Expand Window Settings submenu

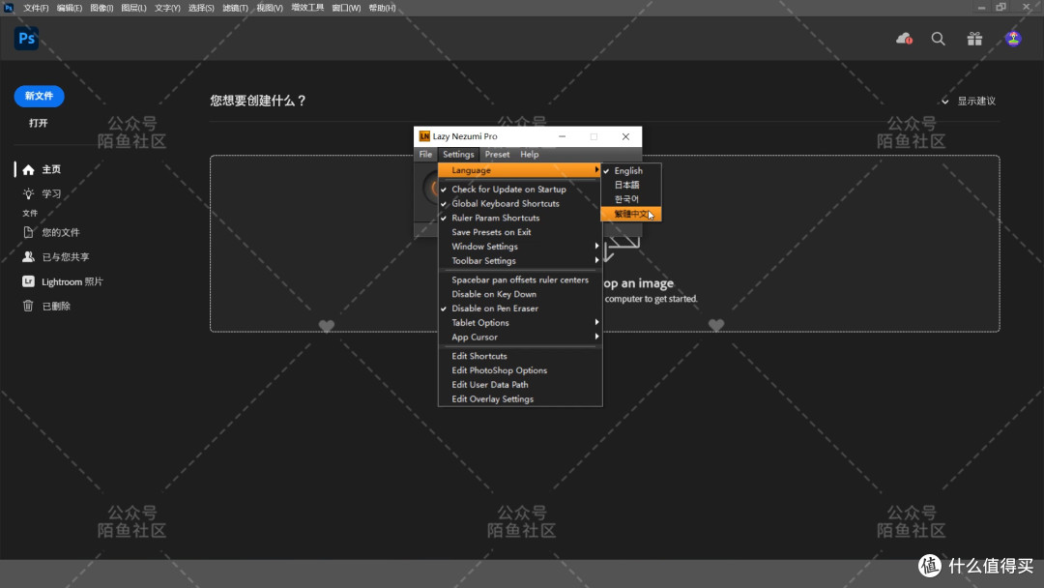[520, 247]
